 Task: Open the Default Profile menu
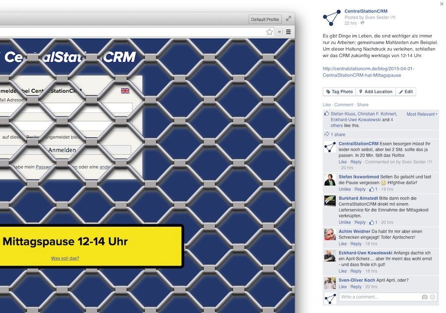pos(265,19)
